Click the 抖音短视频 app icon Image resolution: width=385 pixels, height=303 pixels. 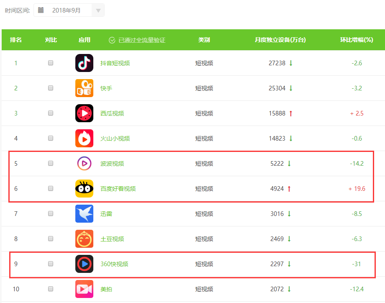(x=84, y=63)
